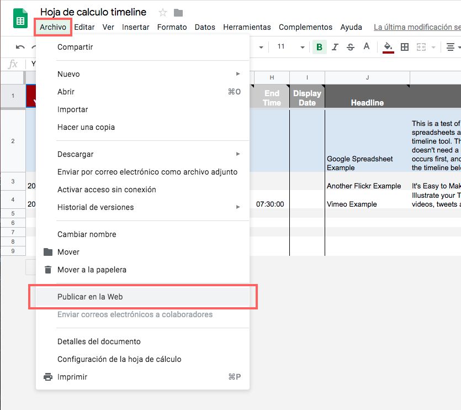Image resolution: width=461 pixels, height=410 pixels.
Task: Open the cell borders tool
Action: point(405,47)
